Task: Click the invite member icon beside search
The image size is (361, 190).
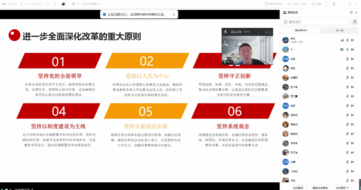Action: click(355, 22)
